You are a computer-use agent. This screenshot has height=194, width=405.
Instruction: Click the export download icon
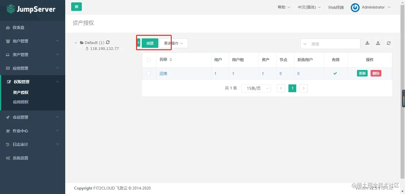(367, 43)
